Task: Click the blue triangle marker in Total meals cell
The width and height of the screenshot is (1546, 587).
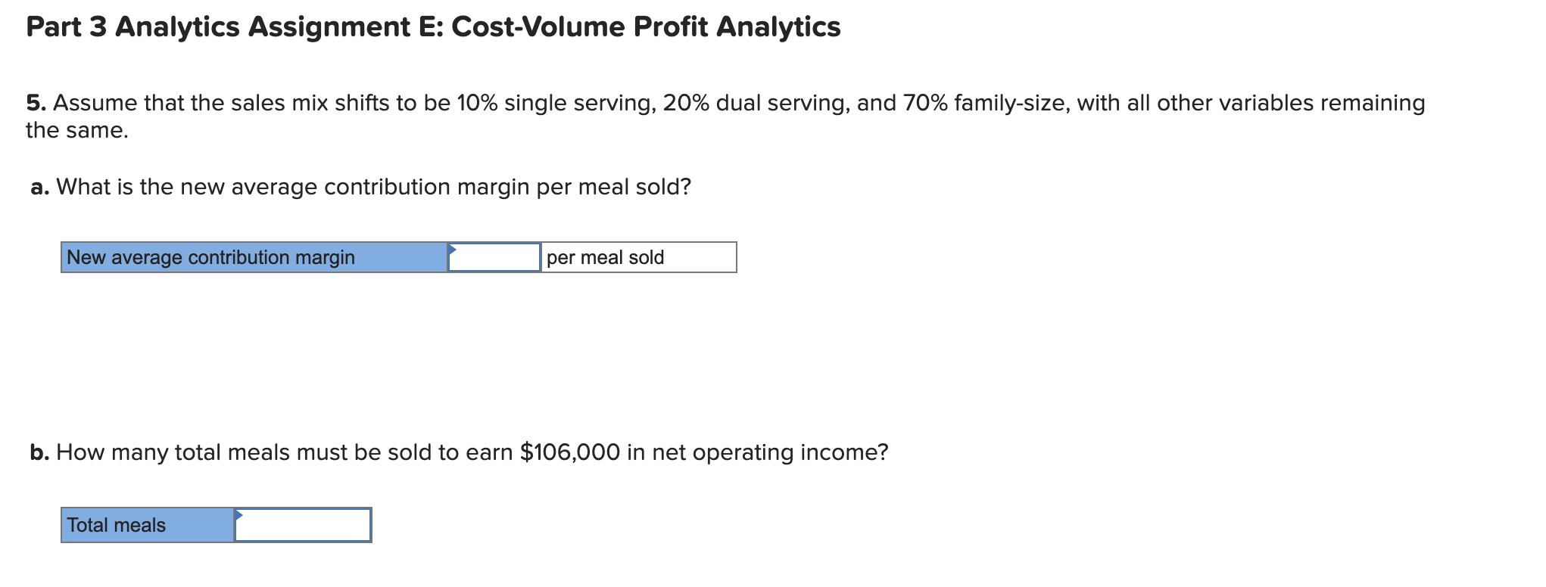Action: coord(238,515)
